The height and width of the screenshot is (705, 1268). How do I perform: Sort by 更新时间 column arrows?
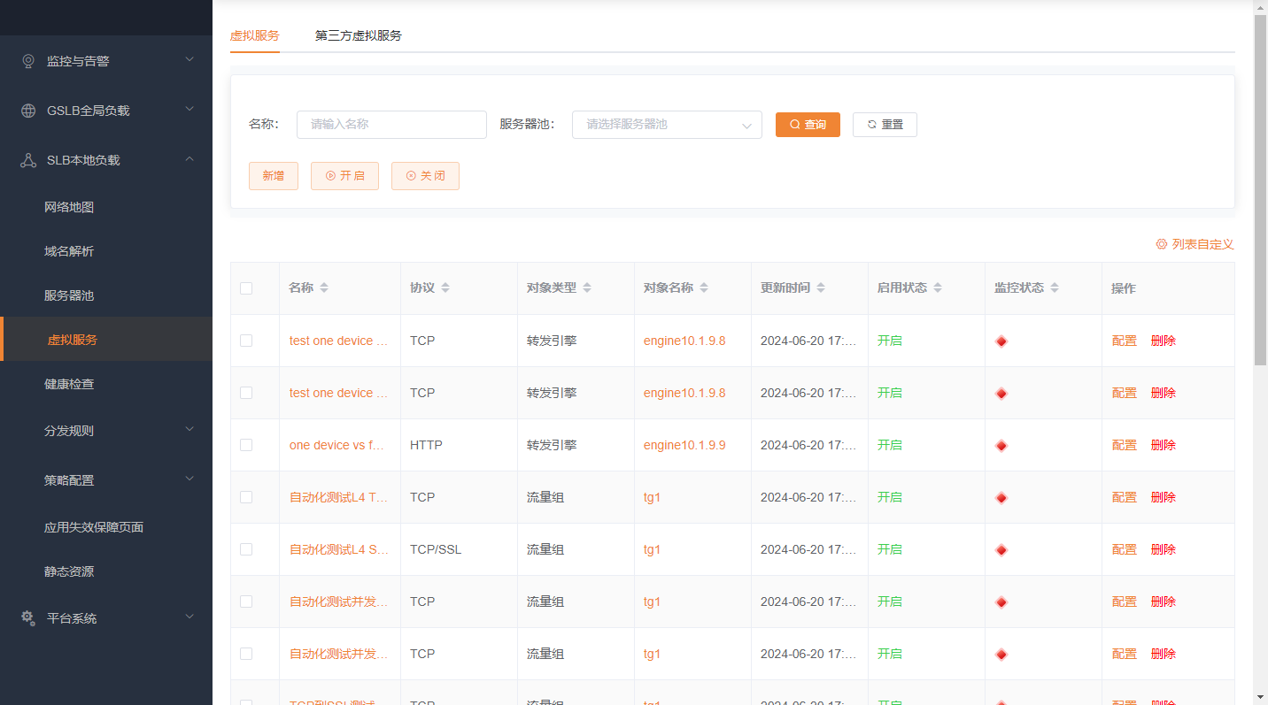[821, 288]
